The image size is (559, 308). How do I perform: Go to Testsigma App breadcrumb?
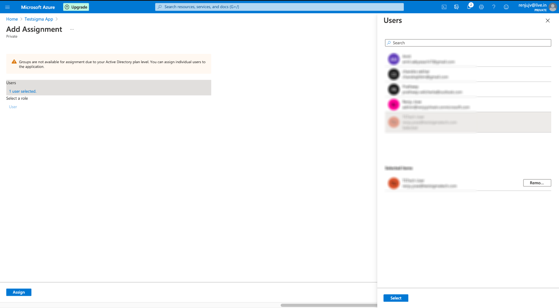39,19
